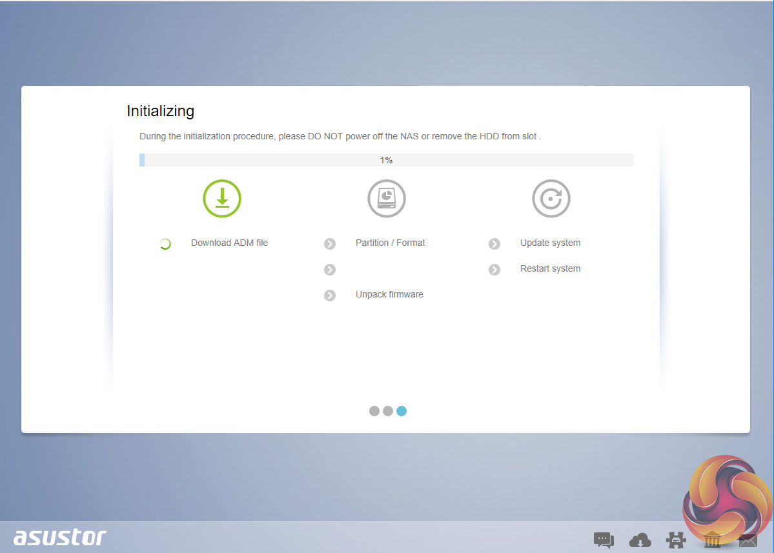Click the 1% initialization progress bar
Image resolution: width=774 pixels, height=553 pixels.
(386, 160)
